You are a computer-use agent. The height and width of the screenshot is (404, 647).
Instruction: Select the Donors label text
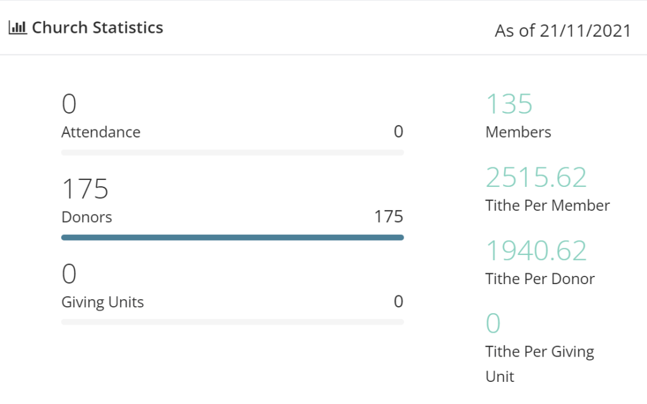pos(87,217)
